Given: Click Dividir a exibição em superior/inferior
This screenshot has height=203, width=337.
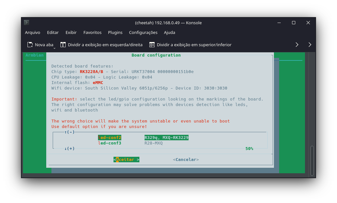Looking at the screenshot, I should (190, 45).
